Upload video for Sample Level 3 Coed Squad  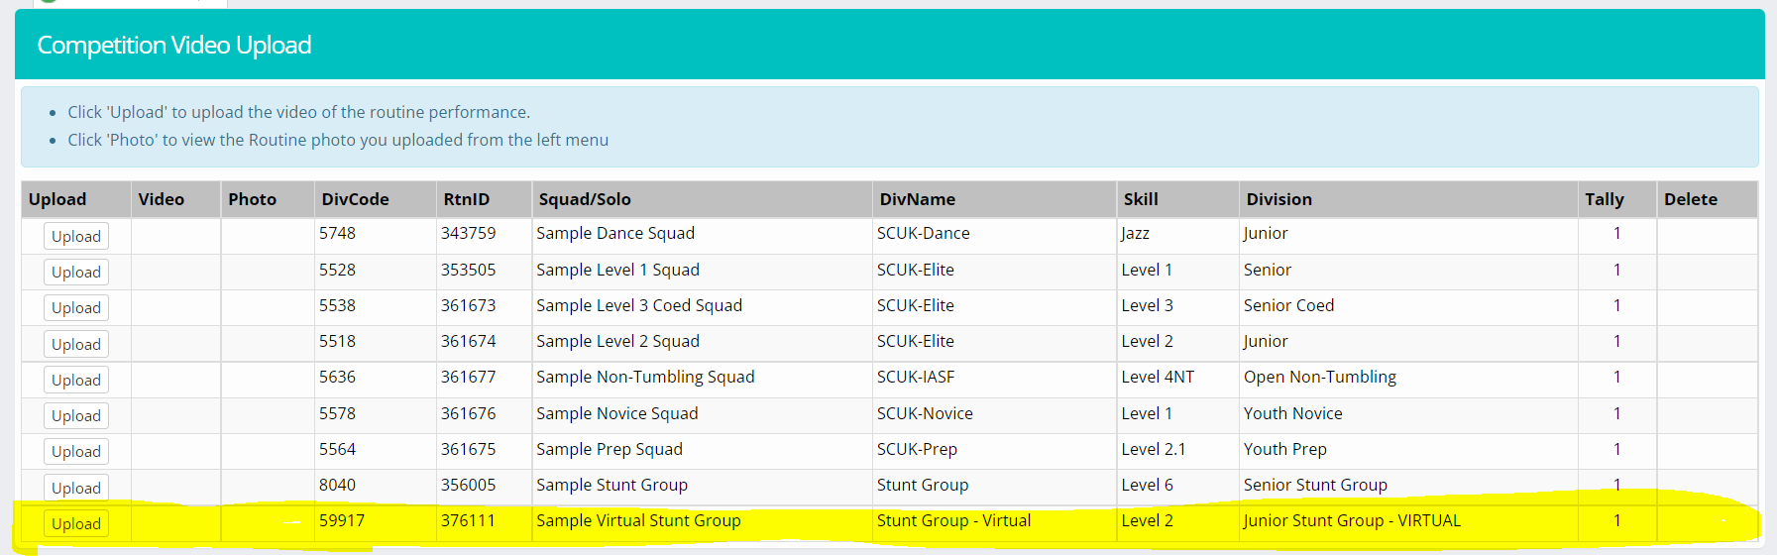pyautogui.click(x=76, y=307)
